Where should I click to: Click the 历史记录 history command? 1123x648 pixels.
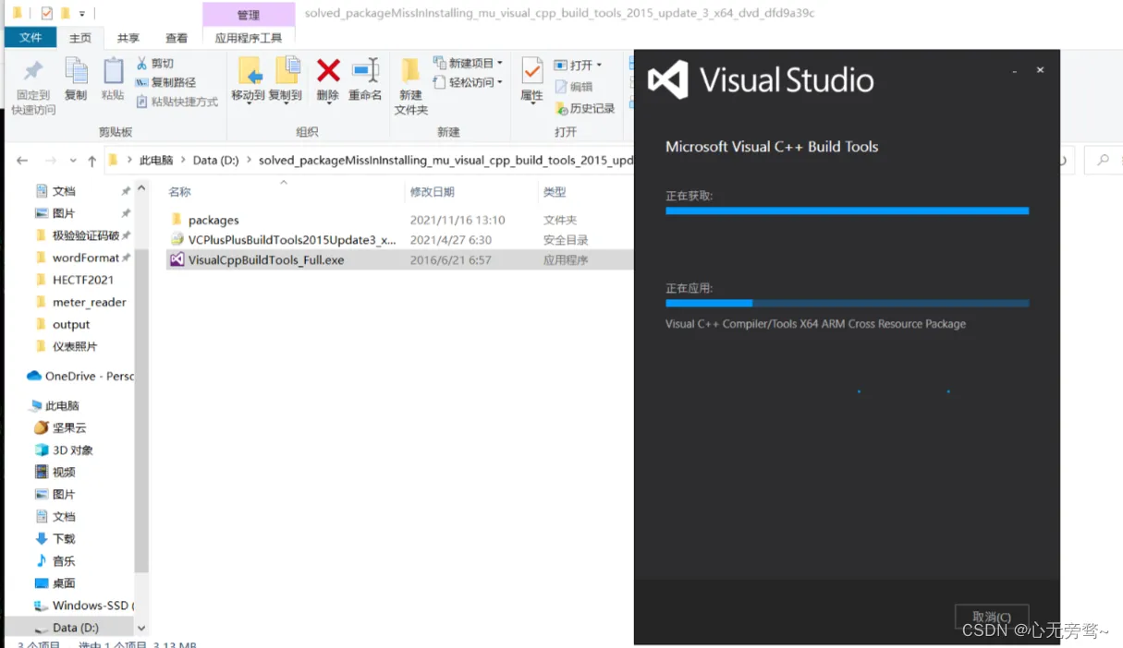584,108
